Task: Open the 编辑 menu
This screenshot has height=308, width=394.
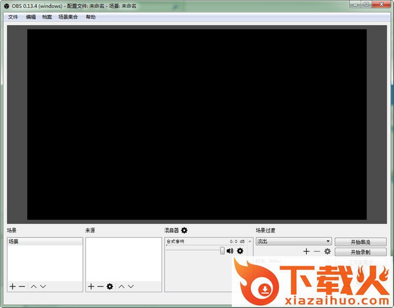Action: tap(31, 17)
